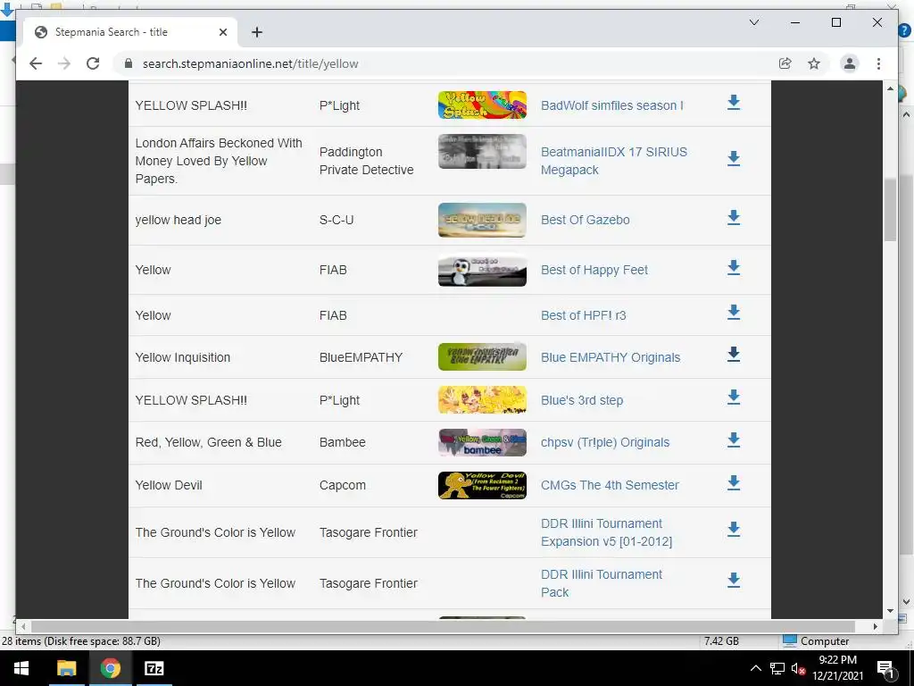Click the penguin banner for Yellow
The width and height of the screenshot is (914, 686).
[x=482, y=270]
